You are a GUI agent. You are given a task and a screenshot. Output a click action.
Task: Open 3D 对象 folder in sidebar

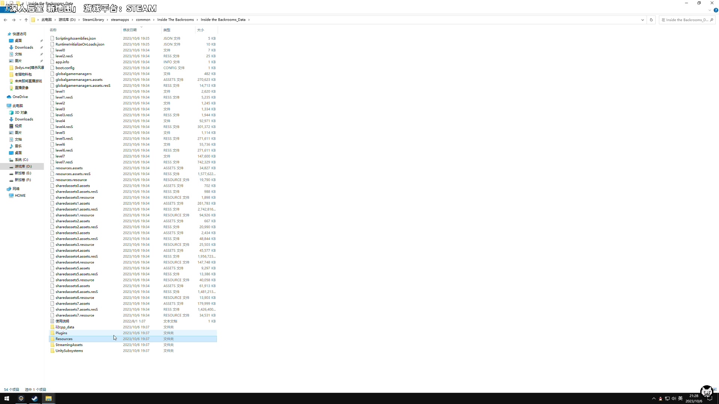pos(21,113)
